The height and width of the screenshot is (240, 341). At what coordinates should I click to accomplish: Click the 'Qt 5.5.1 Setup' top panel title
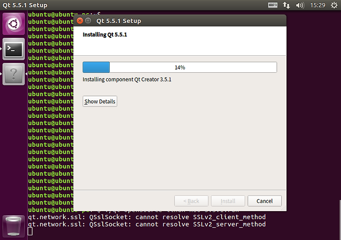click(25, 5)
